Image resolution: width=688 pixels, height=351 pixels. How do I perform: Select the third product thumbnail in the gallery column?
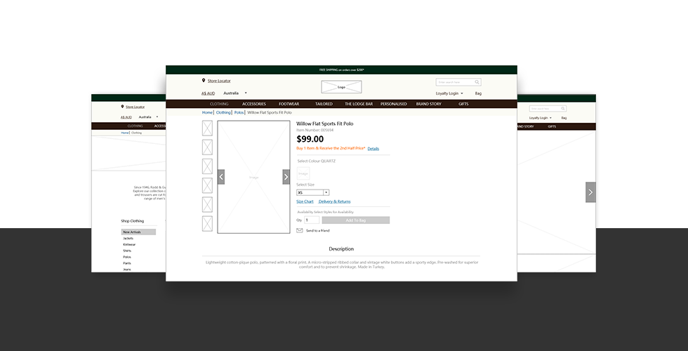coord(207,166)
